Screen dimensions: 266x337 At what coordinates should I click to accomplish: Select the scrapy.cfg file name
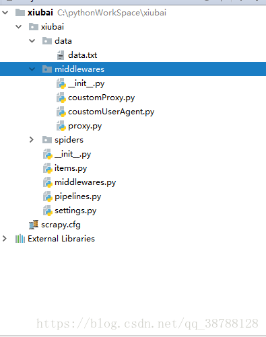tap(61, 225)
